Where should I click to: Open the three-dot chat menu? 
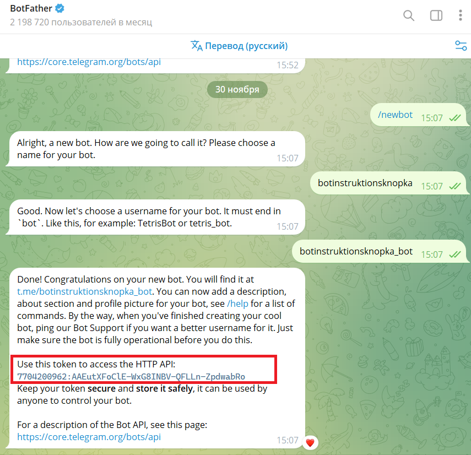click(x=460, y=15)
